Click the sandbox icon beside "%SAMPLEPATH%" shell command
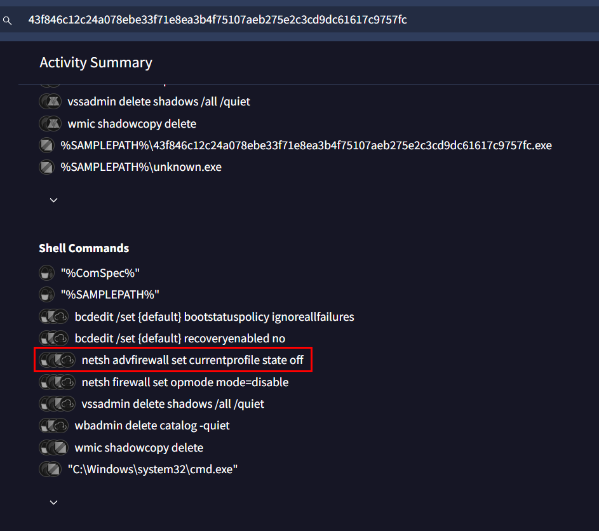The width and height of the screenshot is (599, 531). (46, 295)
